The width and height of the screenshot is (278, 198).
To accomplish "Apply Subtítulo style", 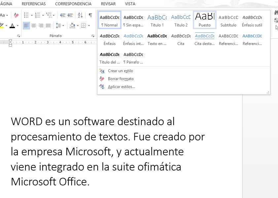I will tap(228, 20).
